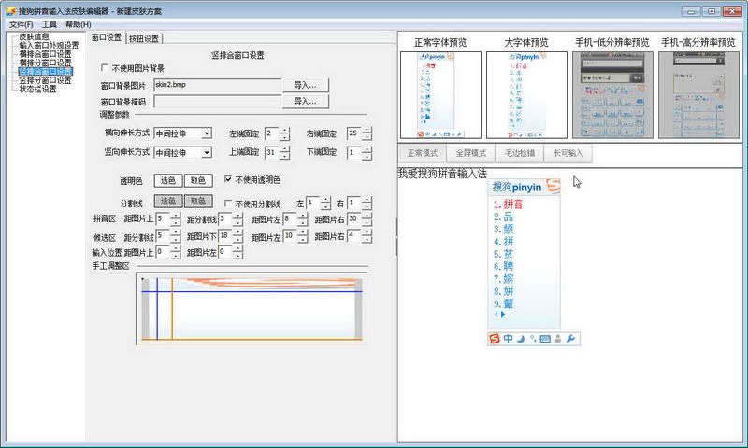Open the 竖向伸长方式 dropdown

coord(207,152)
